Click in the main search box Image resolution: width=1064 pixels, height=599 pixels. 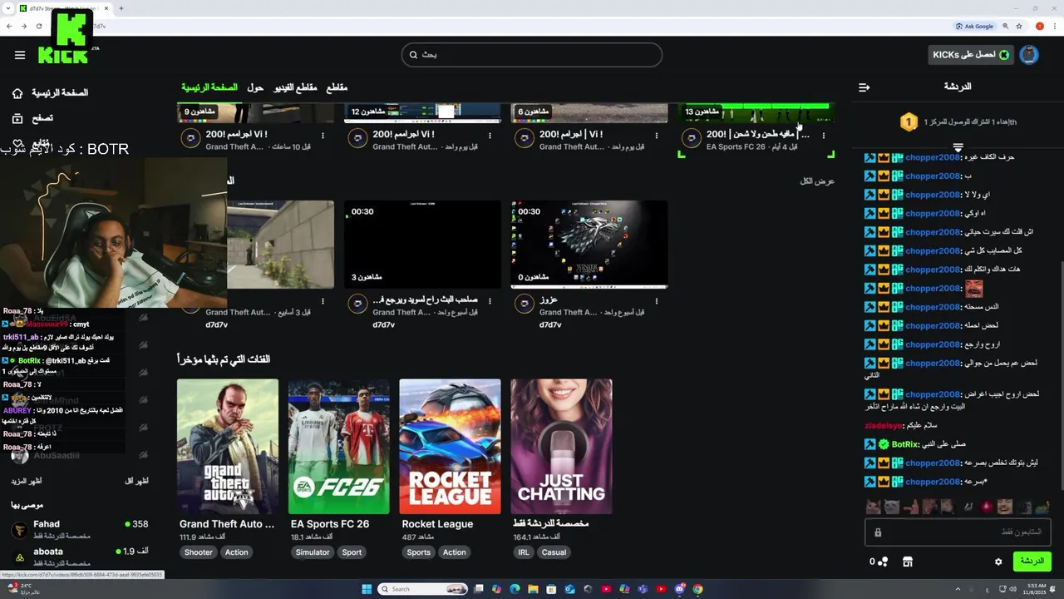pyautogui.click(x=532, y=55)
